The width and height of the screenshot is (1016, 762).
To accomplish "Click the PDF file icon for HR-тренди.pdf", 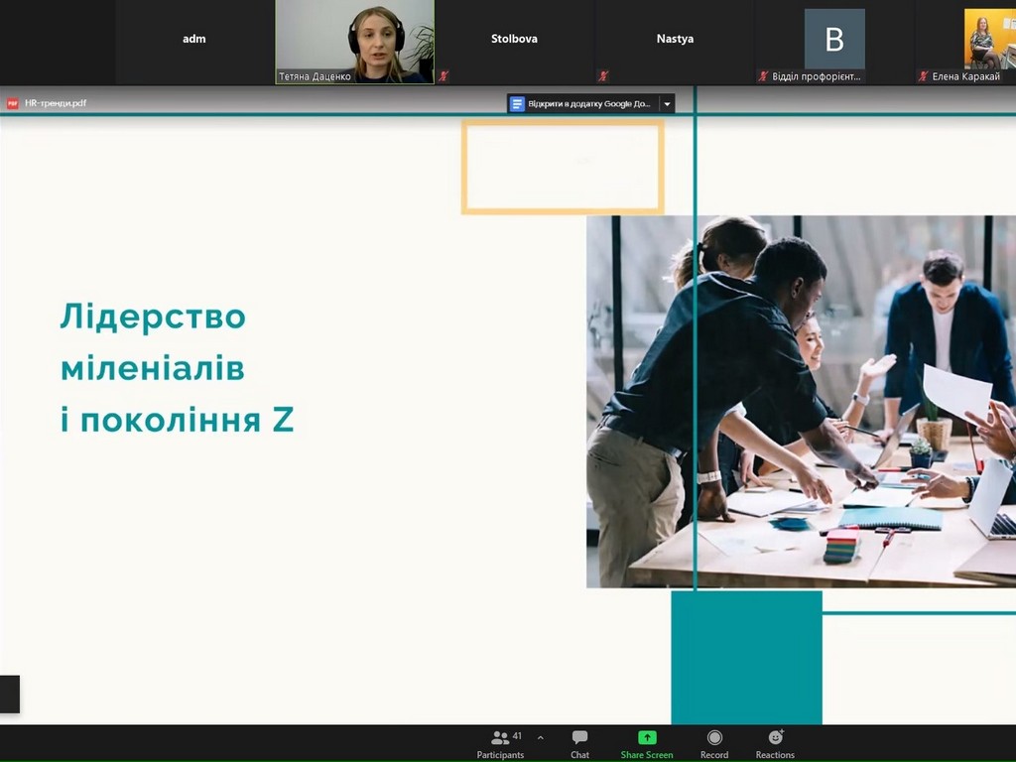I will click(x=13, y=103).
